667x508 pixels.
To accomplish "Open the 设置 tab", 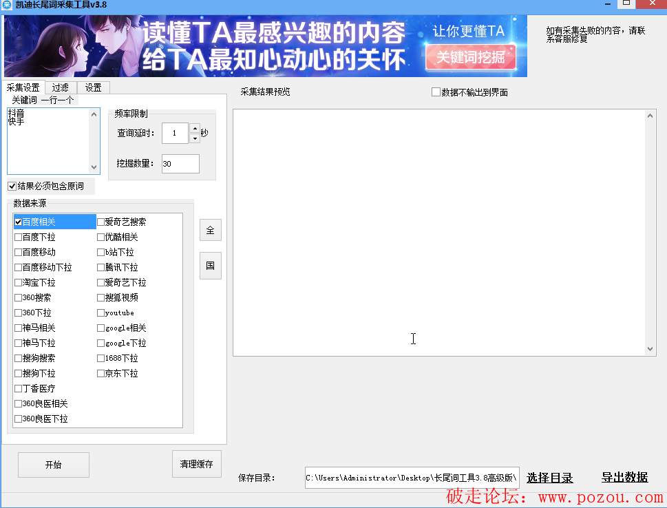I will (94, 87).
